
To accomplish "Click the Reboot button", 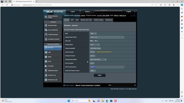I will (87, 11).
